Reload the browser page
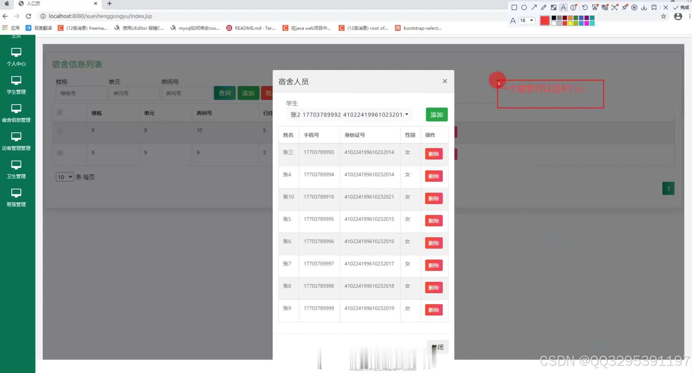 pyautogui.click(x=29, y=16)
